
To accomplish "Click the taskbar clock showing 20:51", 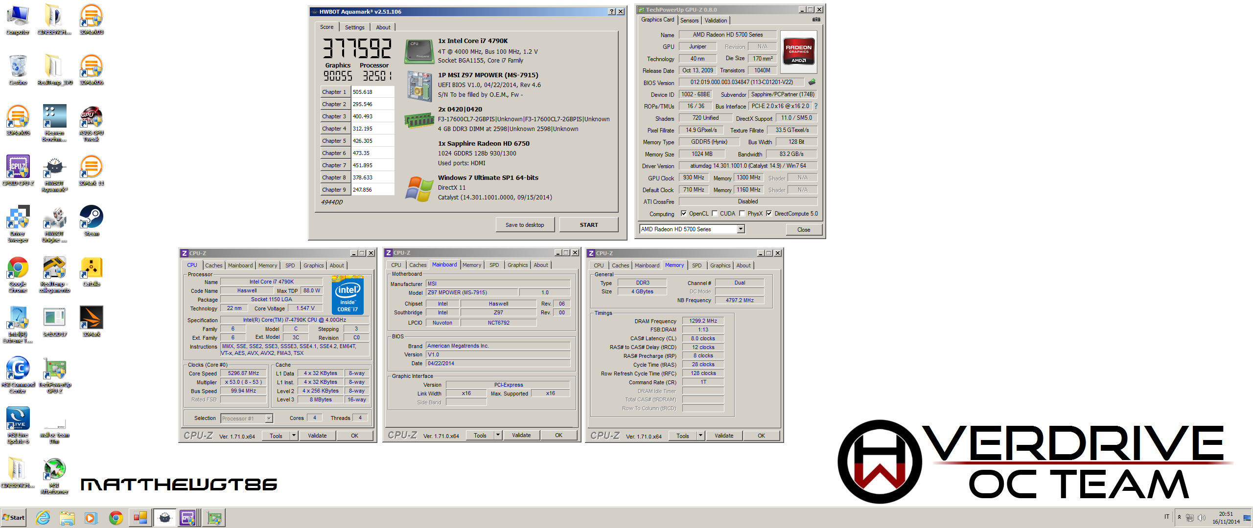I will (1226, 518).
